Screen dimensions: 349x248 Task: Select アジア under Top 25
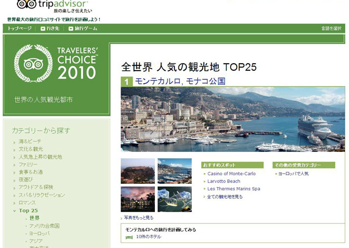click(36, 241)
